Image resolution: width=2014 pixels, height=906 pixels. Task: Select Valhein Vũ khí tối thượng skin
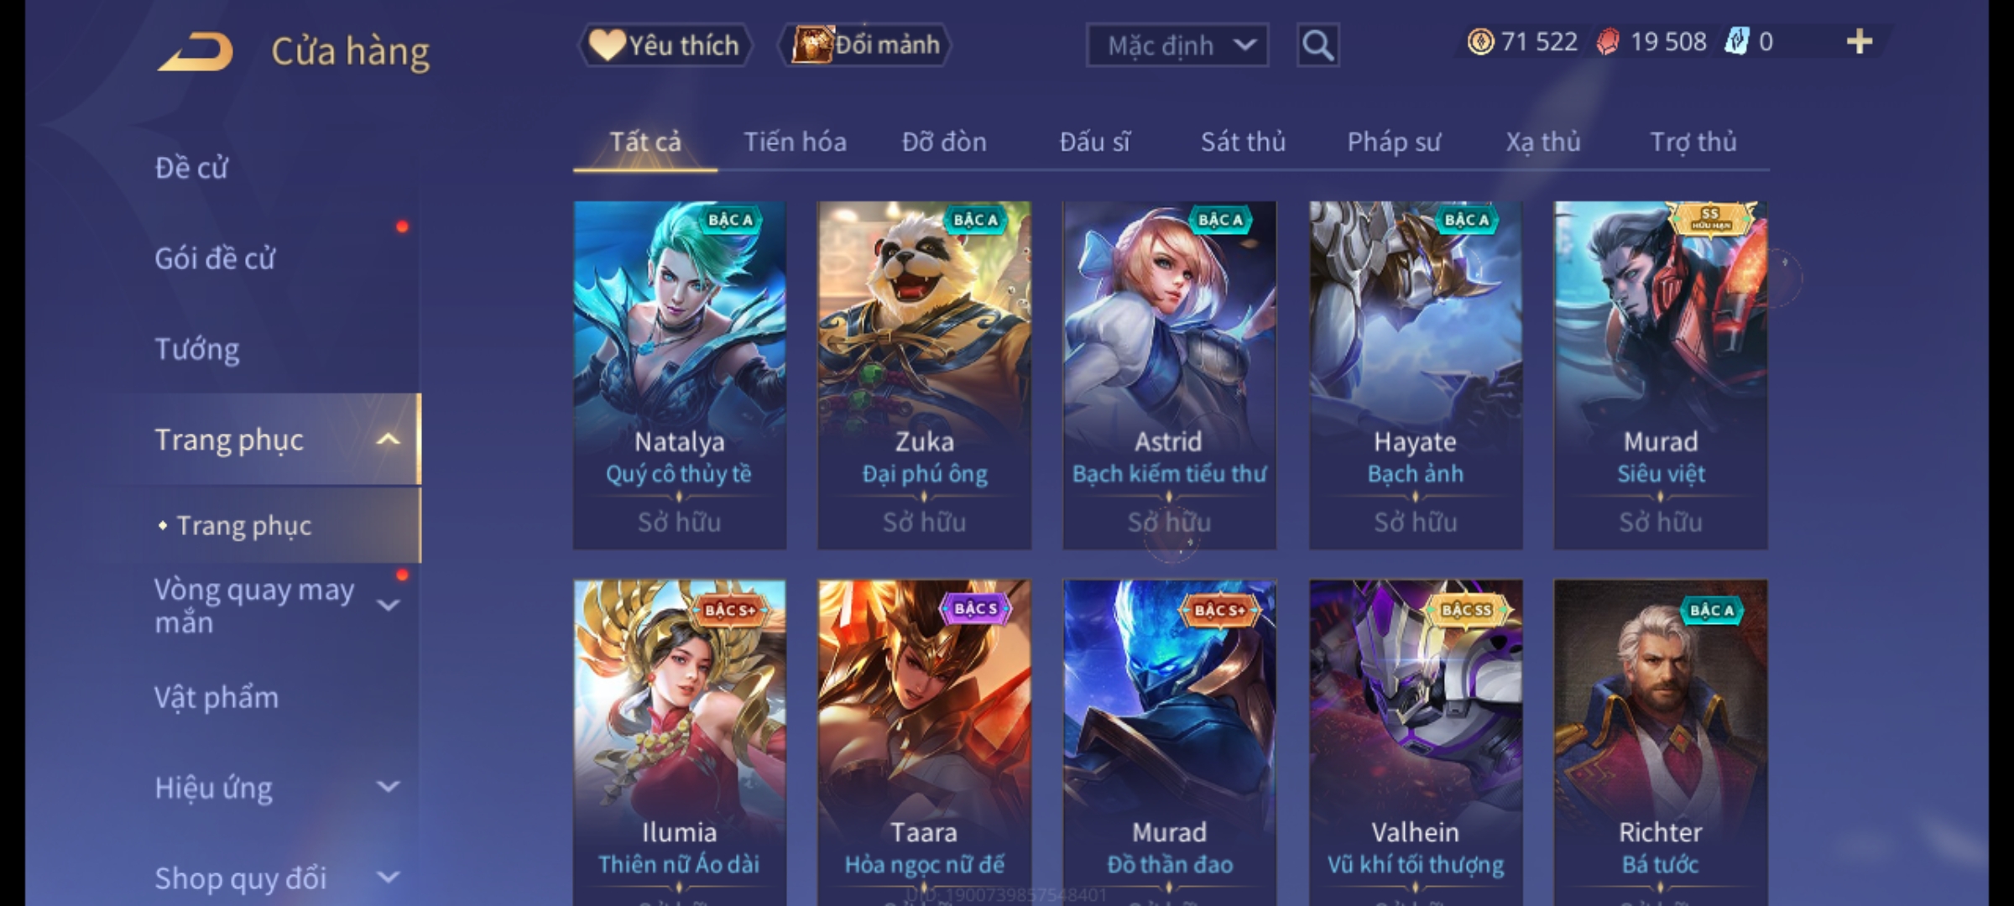[x=1416, y=742]
